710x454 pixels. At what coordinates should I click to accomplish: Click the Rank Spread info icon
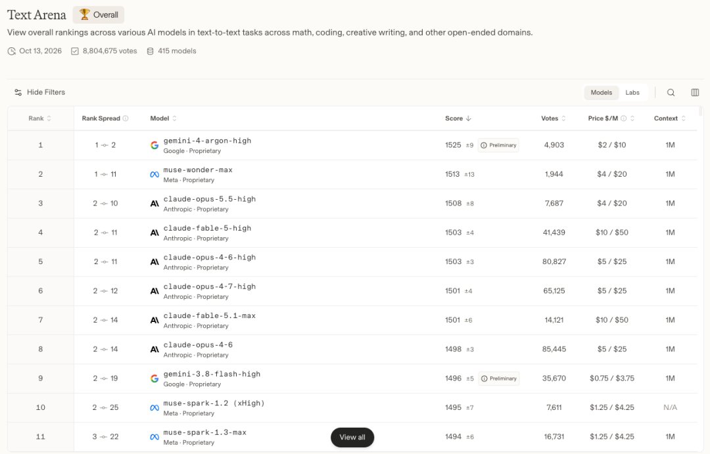(x=126, y=119)
